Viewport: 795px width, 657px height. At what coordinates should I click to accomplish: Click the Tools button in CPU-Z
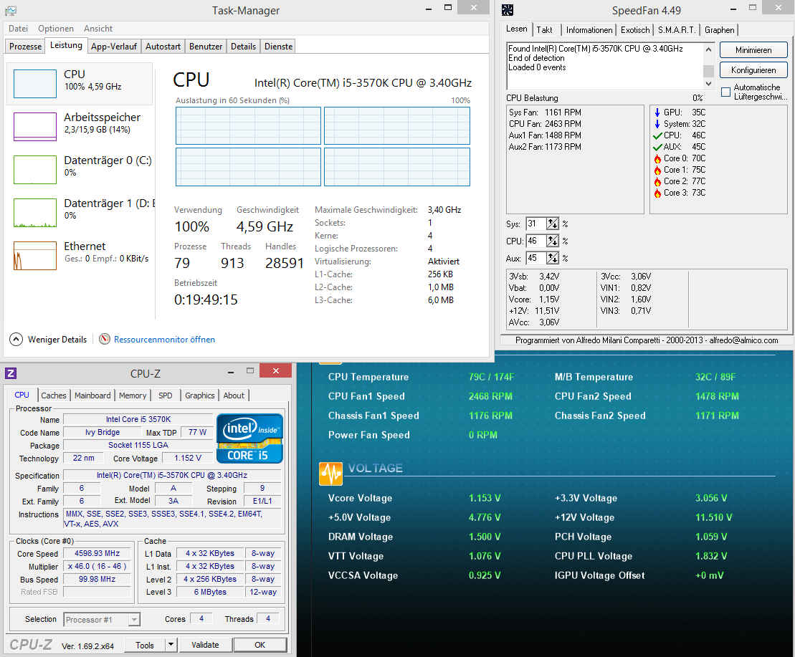pos(145,645)
